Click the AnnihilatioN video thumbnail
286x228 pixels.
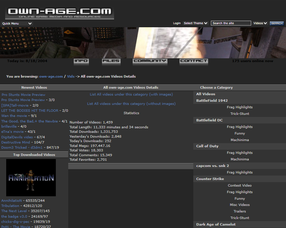31,178
